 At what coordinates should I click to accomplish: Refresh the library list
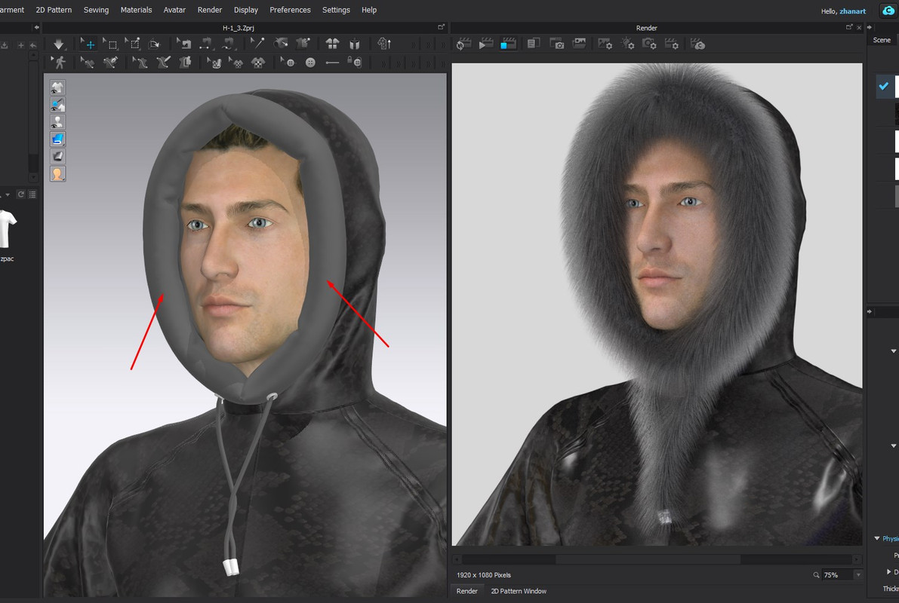click(20, 194)
